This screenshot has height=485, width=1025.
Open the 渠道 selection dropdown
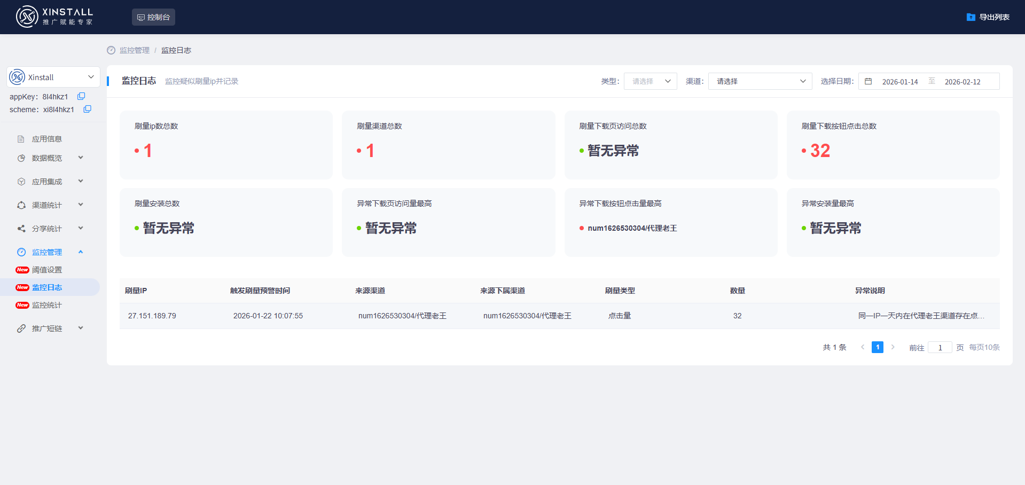click(760, 81)
